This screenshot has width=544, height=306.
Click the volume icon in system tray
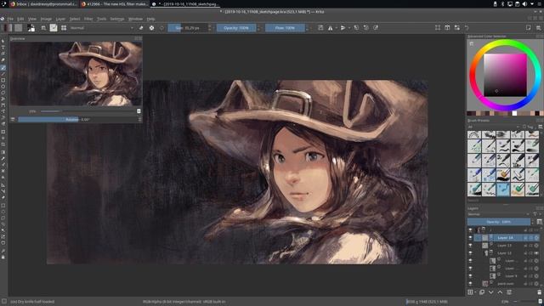pos(524,3)
